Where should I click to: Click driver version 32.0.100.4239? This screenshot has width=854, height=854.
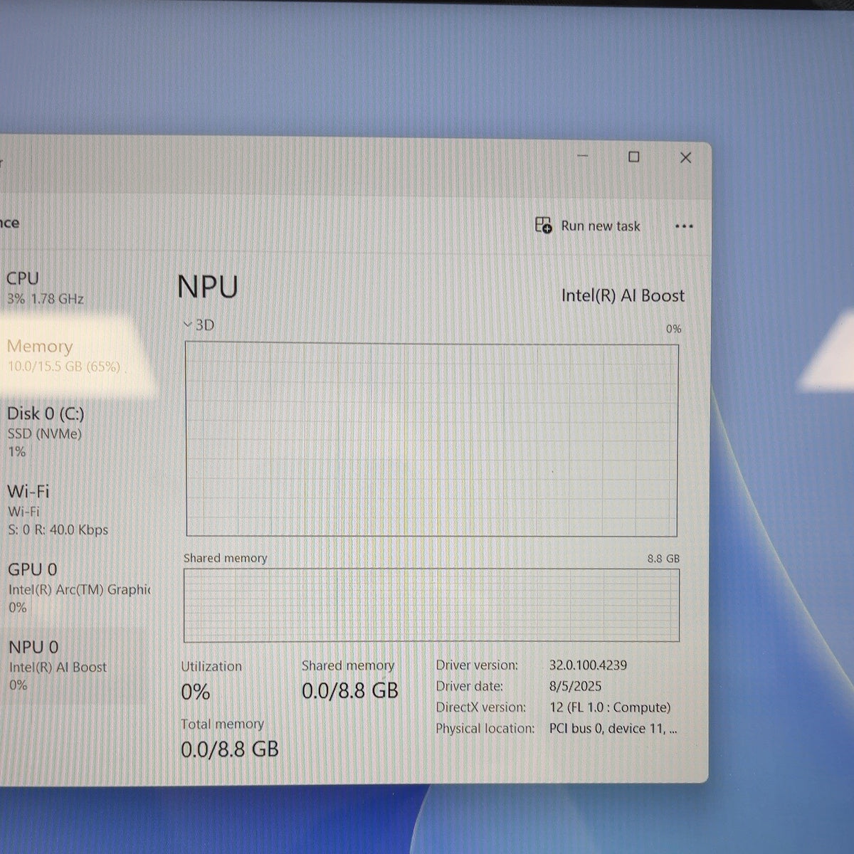coord(588,665)
